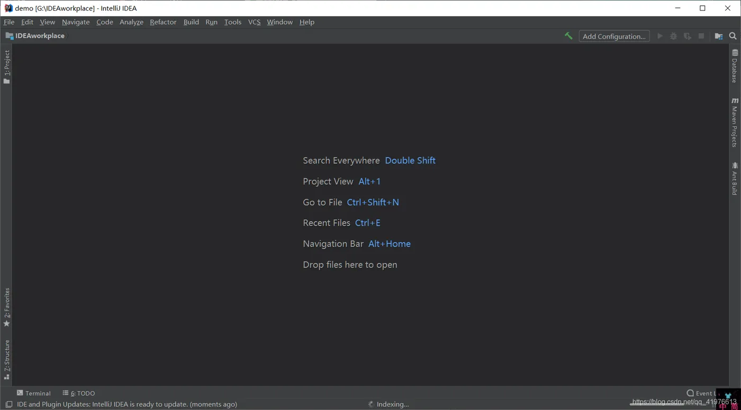Open the 2: Favorites tool window
741x410 pixels.
click(7, 307)
